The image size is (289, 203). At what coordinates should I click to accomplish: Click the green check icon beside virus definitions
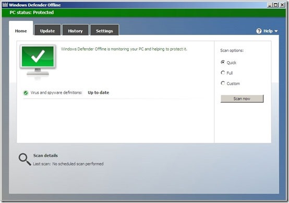[26, 93]
